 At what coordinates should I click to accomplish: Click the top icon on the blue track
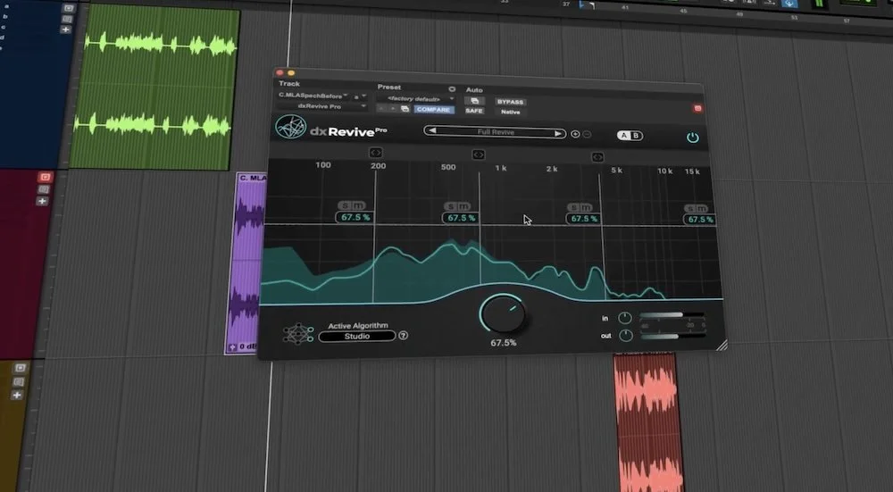[69, 8]
